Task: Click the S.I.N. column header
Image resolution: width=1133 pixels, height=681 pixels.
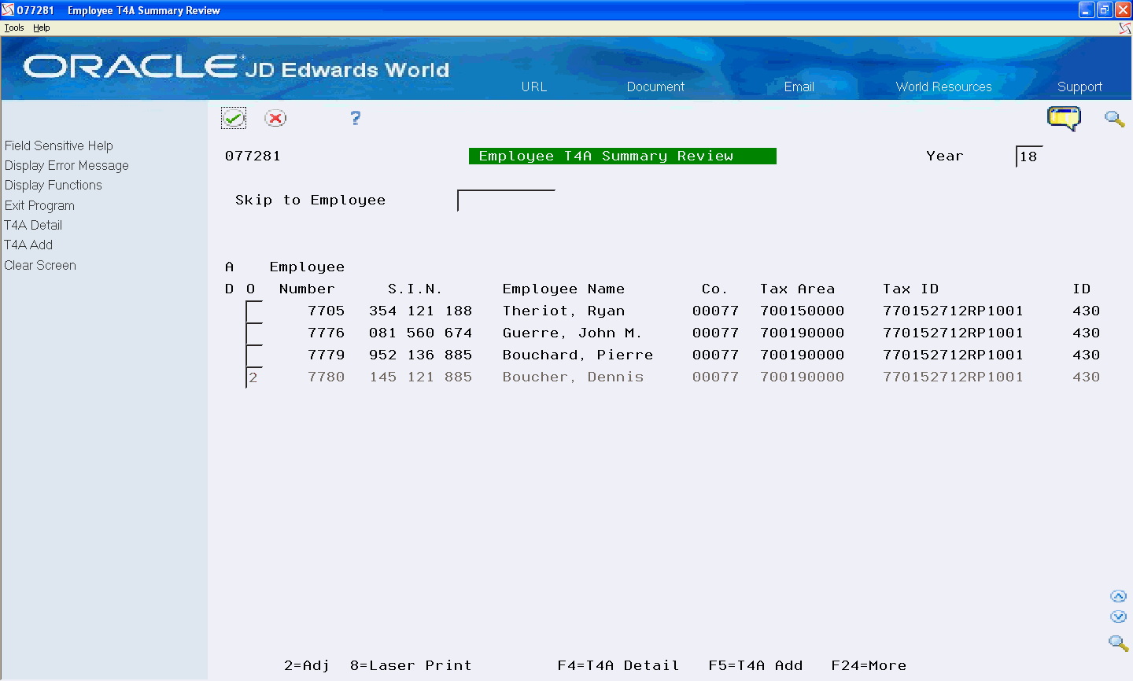Action: point(415,289)
